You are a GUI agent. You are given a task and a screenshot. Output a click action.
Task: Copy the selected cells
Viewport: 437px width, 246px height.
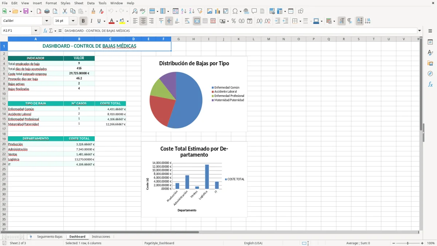[x=73, y=11]
